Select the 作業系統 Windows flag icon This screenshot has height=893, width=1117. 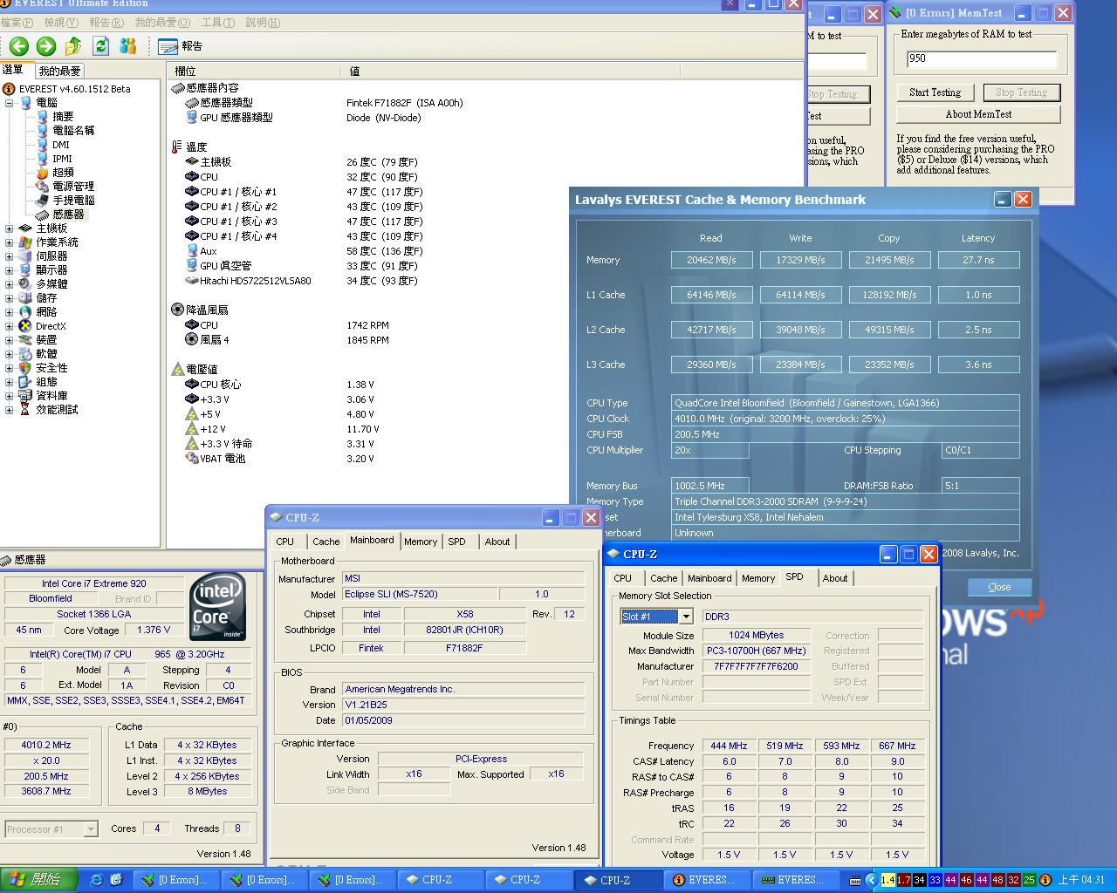click(25, 242)
